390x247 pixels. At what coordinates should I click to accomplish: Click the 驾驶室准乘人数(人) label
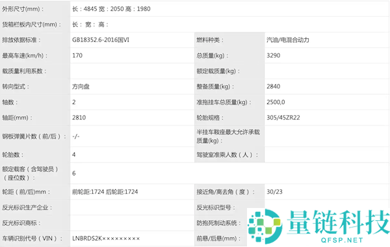(x=227, y=155)
